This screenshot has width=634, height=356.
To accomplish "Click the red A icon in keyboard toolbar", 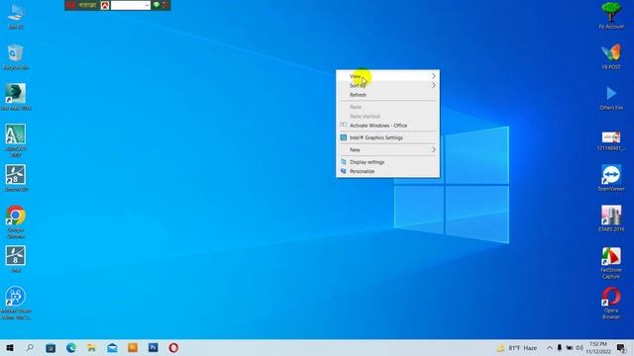I will [105, 5].
